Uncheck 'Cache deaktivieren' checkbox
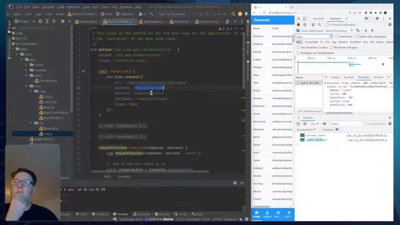400x225 pixels. [x=298, y=31]
